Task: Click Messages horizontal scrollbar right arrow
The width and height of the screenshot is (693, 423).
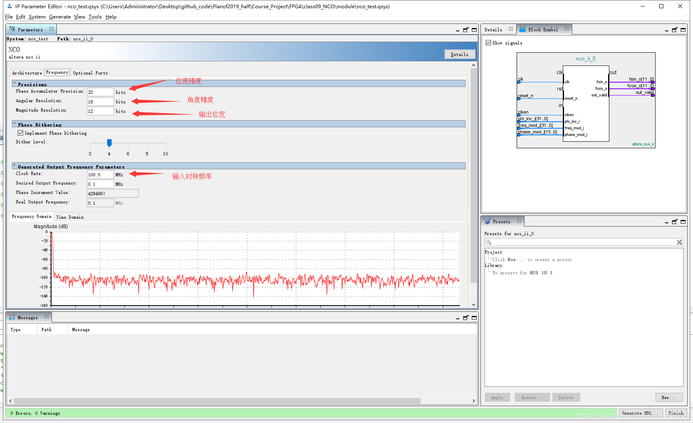Action: (x=473, y=401)
